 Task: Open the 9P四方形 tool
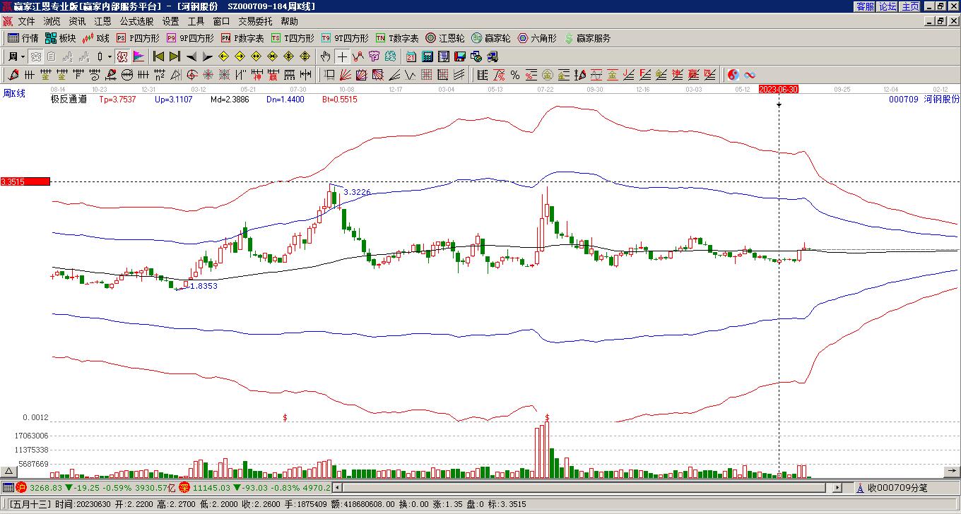[x=190, y=38]
